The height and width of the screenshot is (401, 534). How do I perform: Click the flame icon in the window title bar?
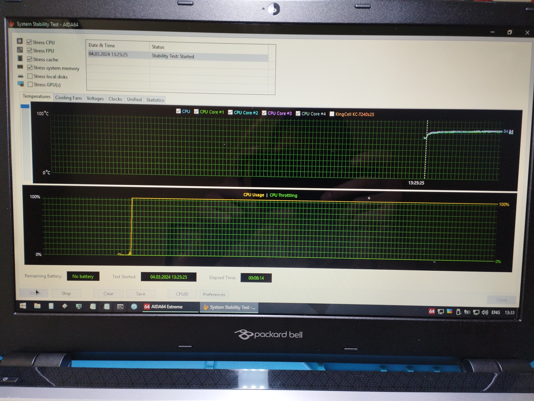[x=11, y=23]
